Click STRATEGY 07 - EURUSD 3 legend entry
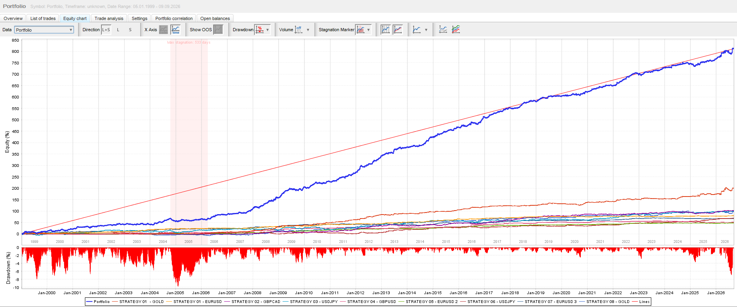 tap(547, 302)
